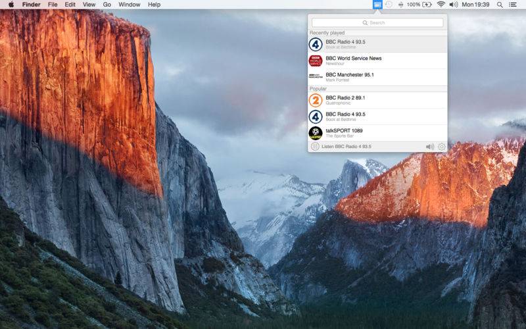The width and height of the screenshot is (526, 329).
Task: Open the Wi-Fi status menu
Action: (x=441, y=5)
